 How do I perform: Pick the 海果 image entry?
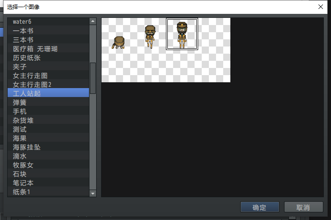tap(48, 138)
